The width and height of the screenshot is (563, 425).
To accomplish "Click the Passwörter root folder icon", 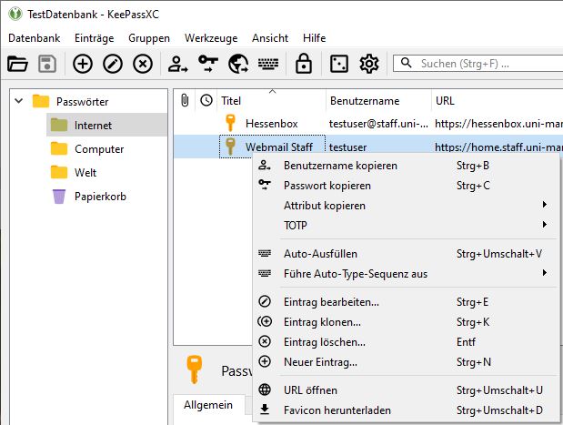I will tap(41, 101).
